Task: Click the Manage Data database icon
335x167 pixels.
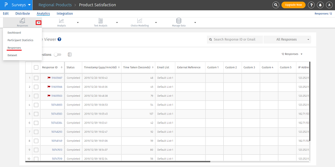Action: [x=179, y=21]
